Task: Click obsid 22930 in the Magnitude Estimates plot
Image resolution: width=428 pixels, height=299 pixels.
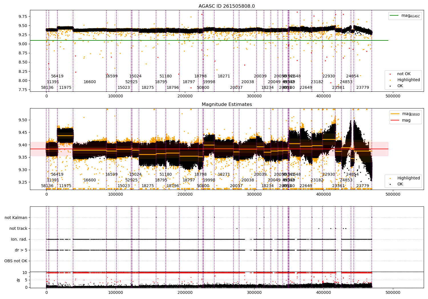Action: [x=329, y=174]
